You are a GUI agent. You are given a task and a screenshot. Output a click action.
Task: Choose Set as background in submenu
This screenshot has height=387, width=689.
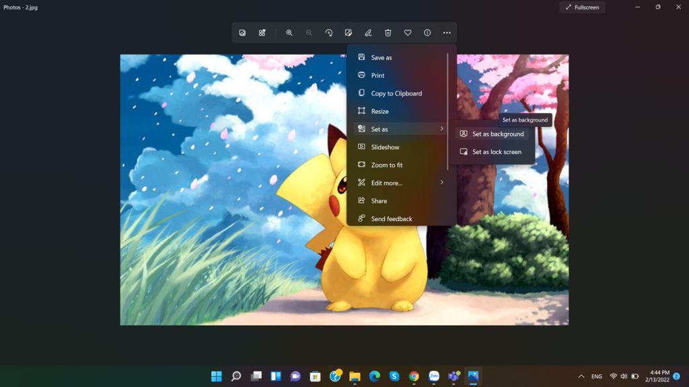tap(492, 134)
